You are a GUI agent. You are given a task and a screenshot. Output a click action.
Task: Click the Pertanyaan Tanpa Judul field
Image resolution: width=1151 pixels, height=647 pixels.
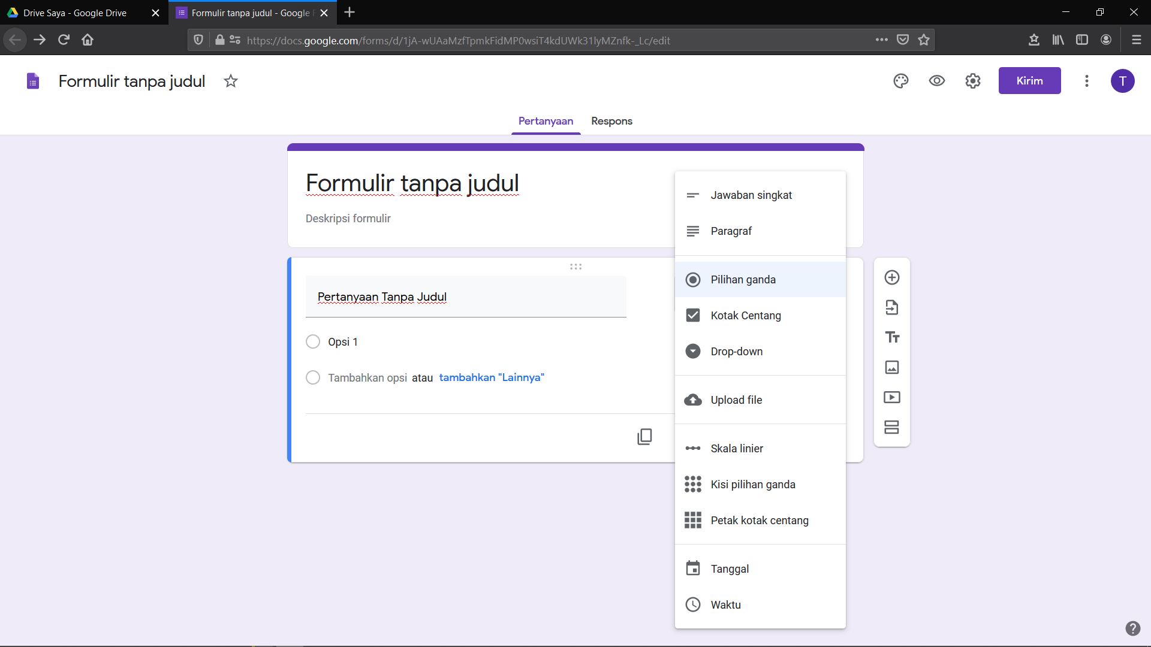465,297
